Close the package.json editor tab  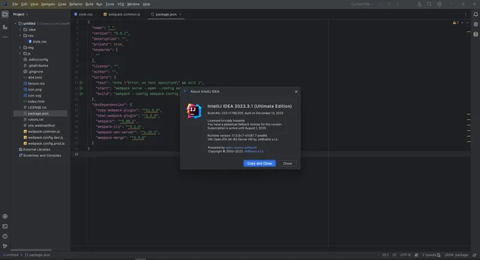[x=181, y=14]
